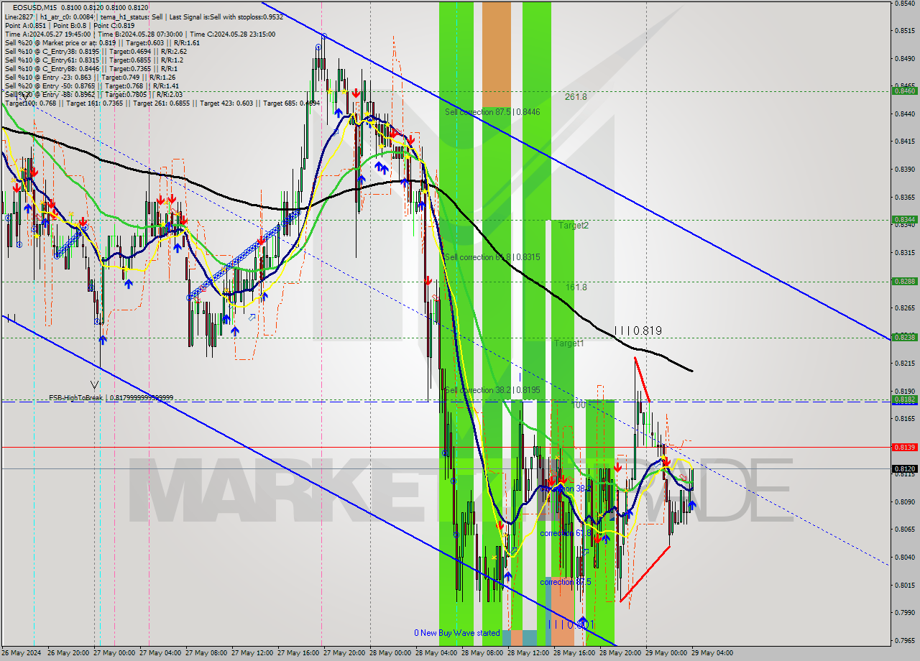Select the '| | | 0.819' point label

click(x=638, y=331)
